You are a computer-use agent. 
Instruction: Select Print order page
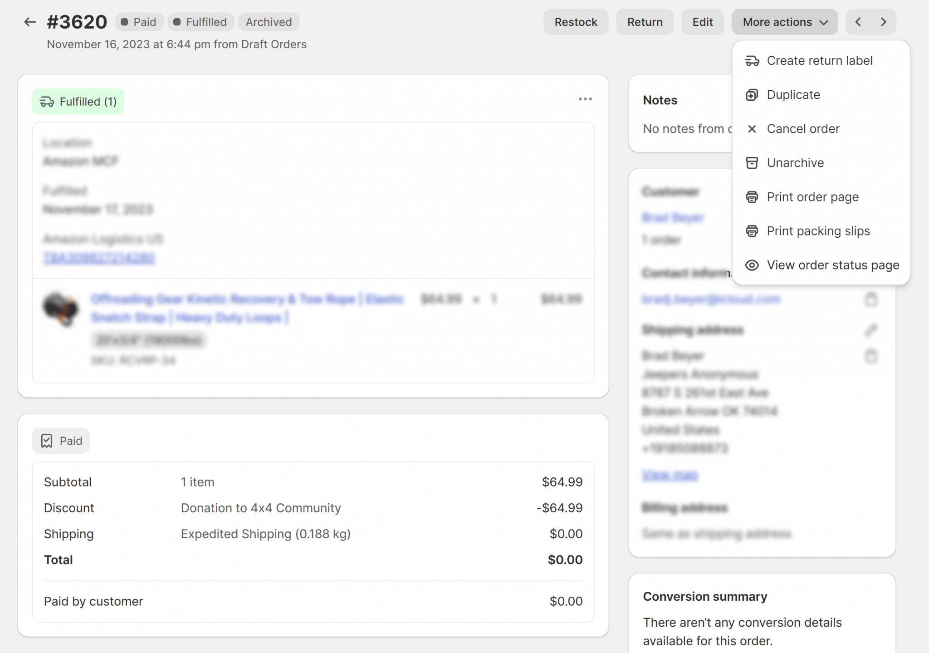point(812,197)
